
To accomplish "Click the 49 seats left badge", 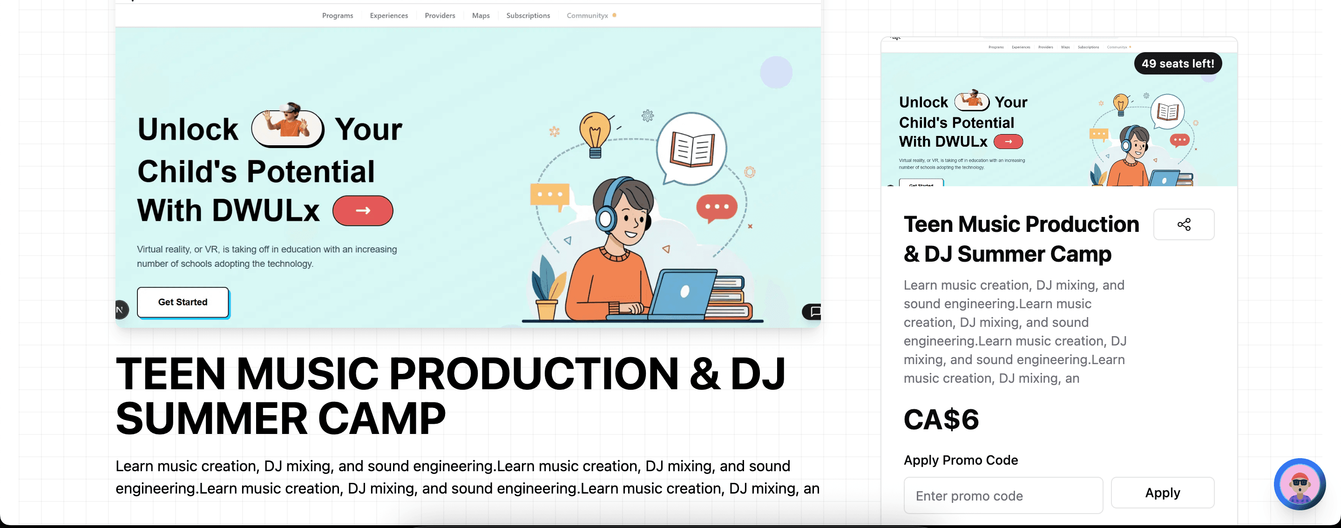I will [x=1177, y=63].
